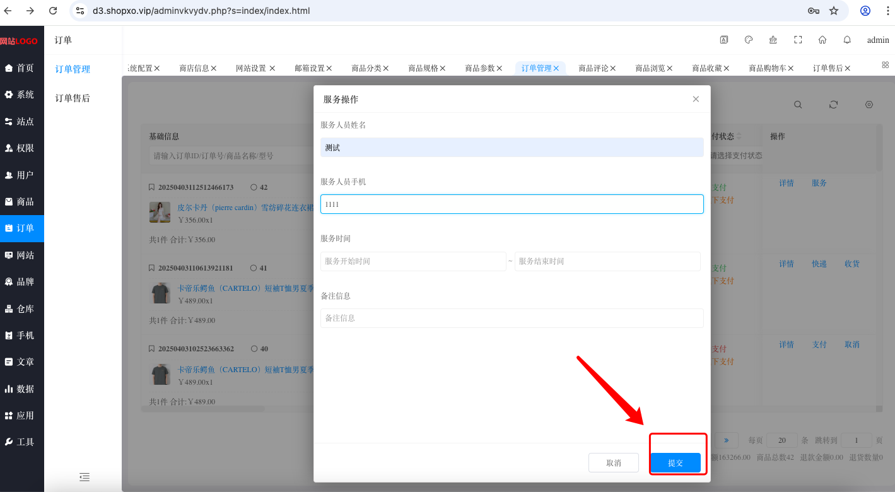
Task: Focus the 服务人员姓名 name field
Action: tap(512, 148)
